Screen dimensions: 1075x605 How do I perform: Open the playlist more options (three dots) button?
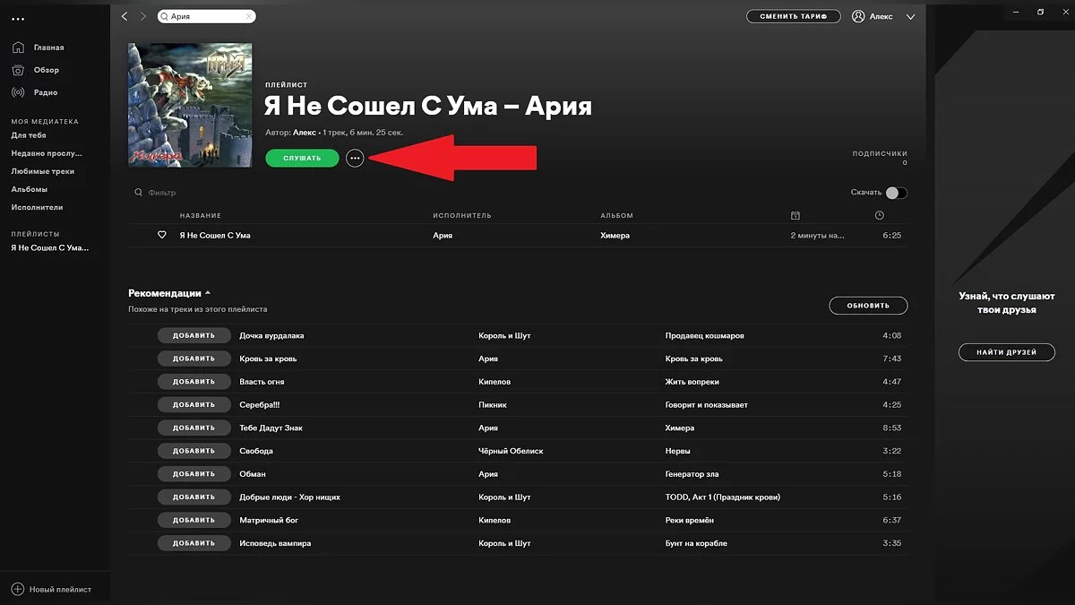coord(355,158)
